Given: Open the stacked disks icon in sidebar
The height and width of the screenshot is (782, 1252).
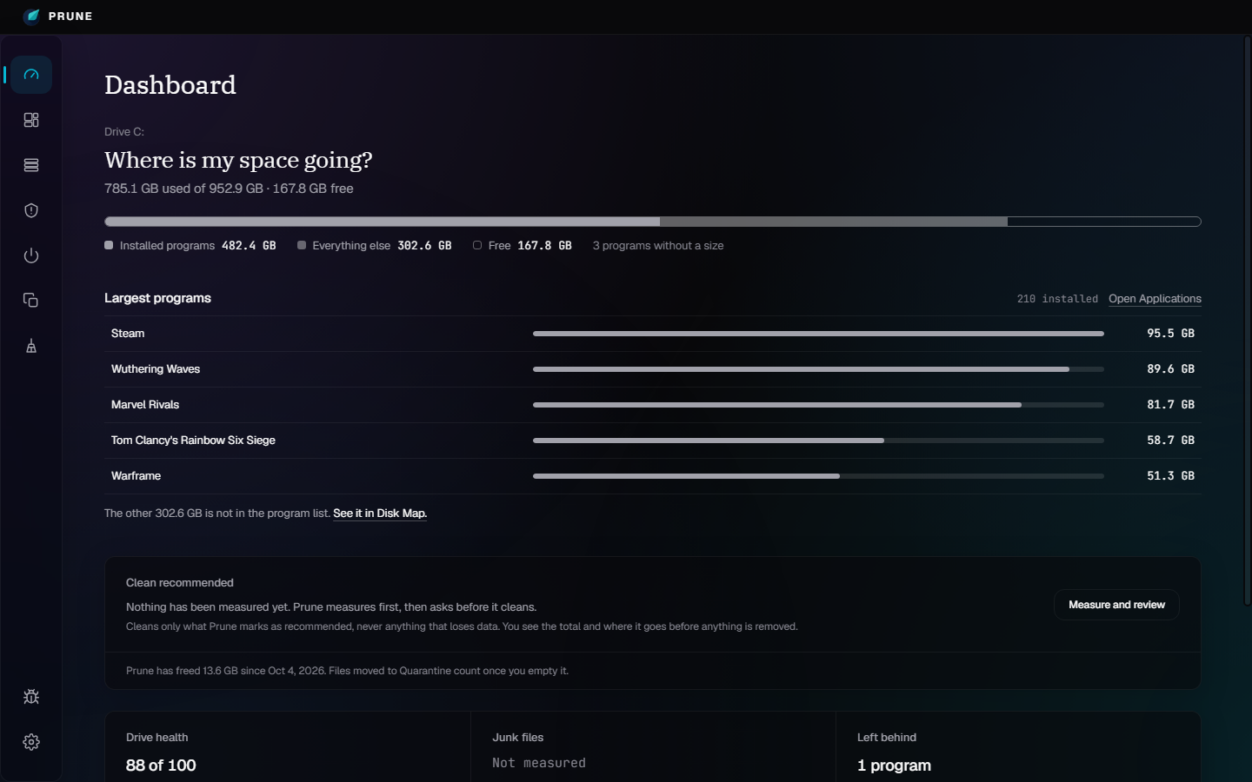Looking at the screenshot, I should (31, 165).
